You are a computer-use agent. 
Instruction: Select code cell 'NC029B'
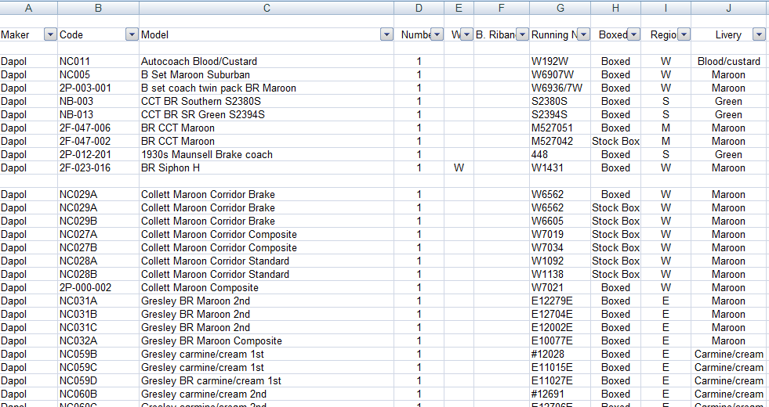pos(99,221)
